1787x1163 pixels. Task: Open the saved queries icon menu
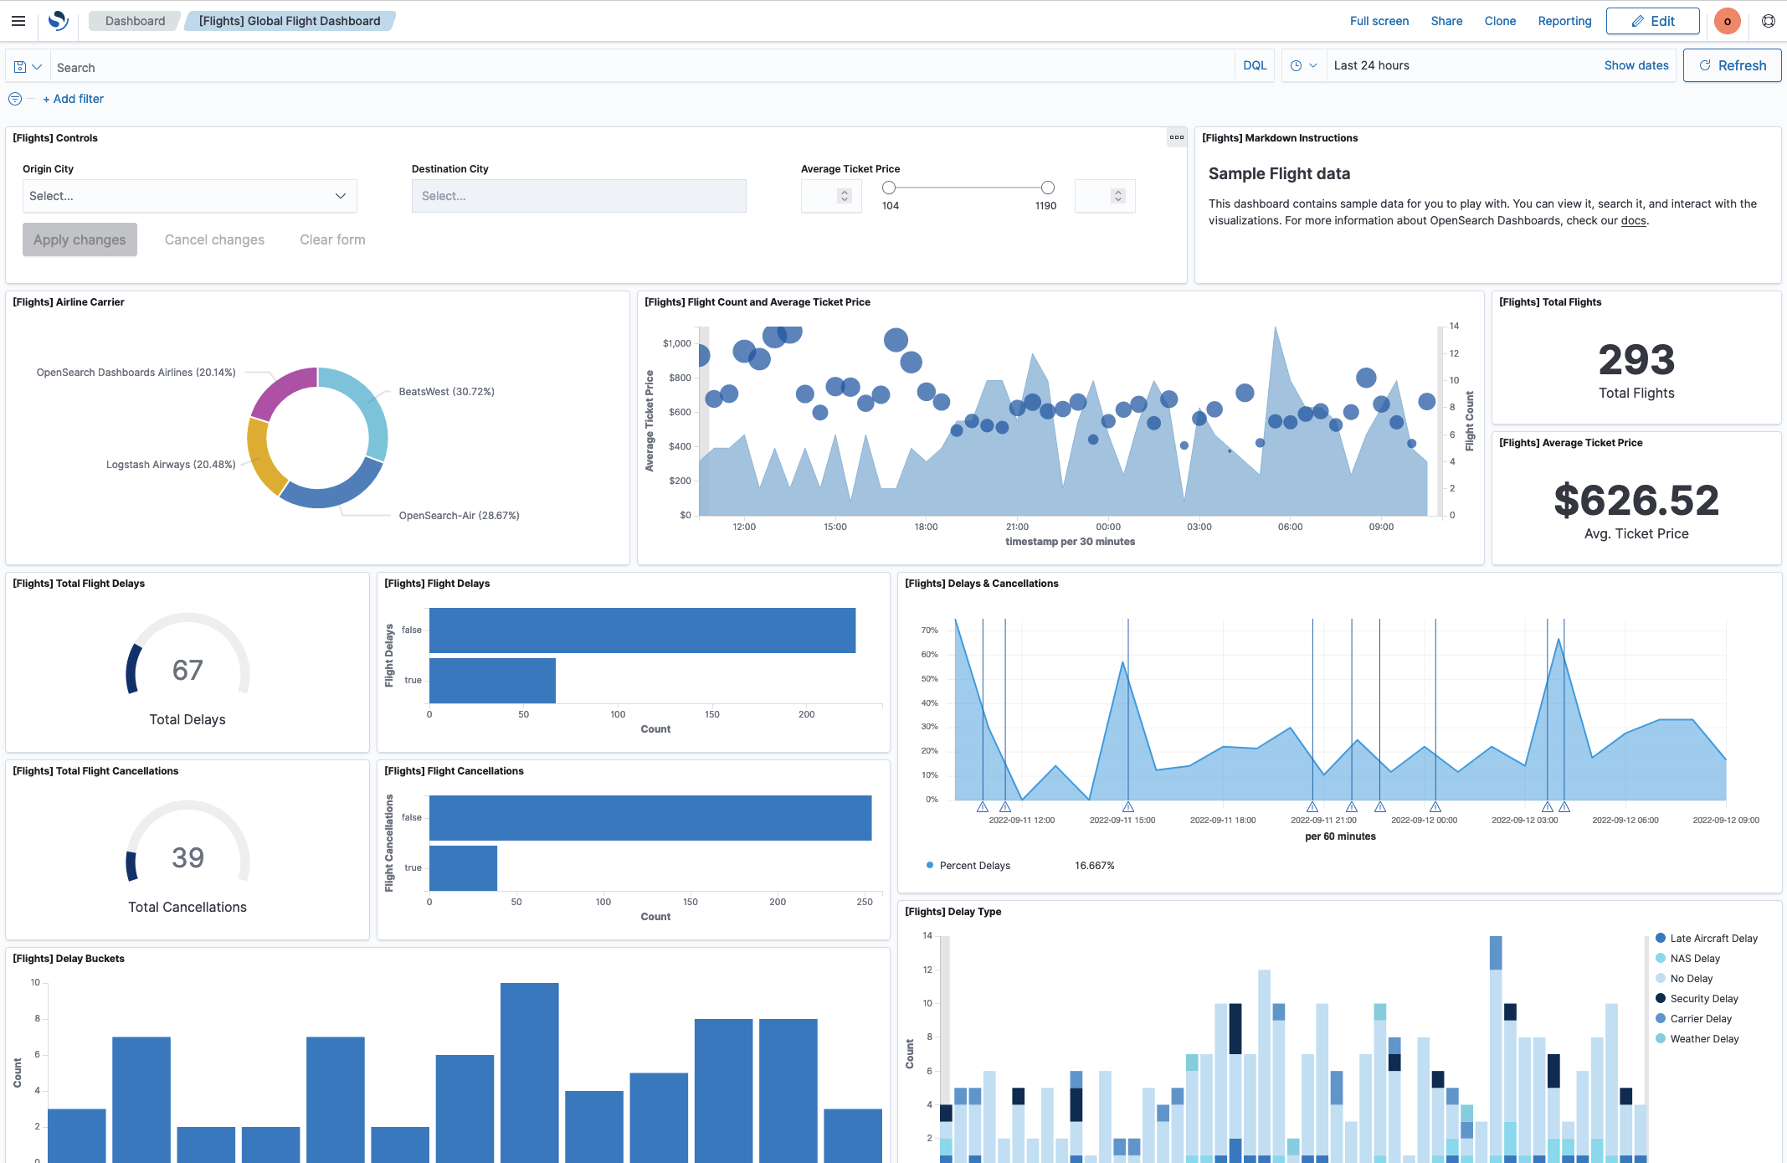click(28, 67)
